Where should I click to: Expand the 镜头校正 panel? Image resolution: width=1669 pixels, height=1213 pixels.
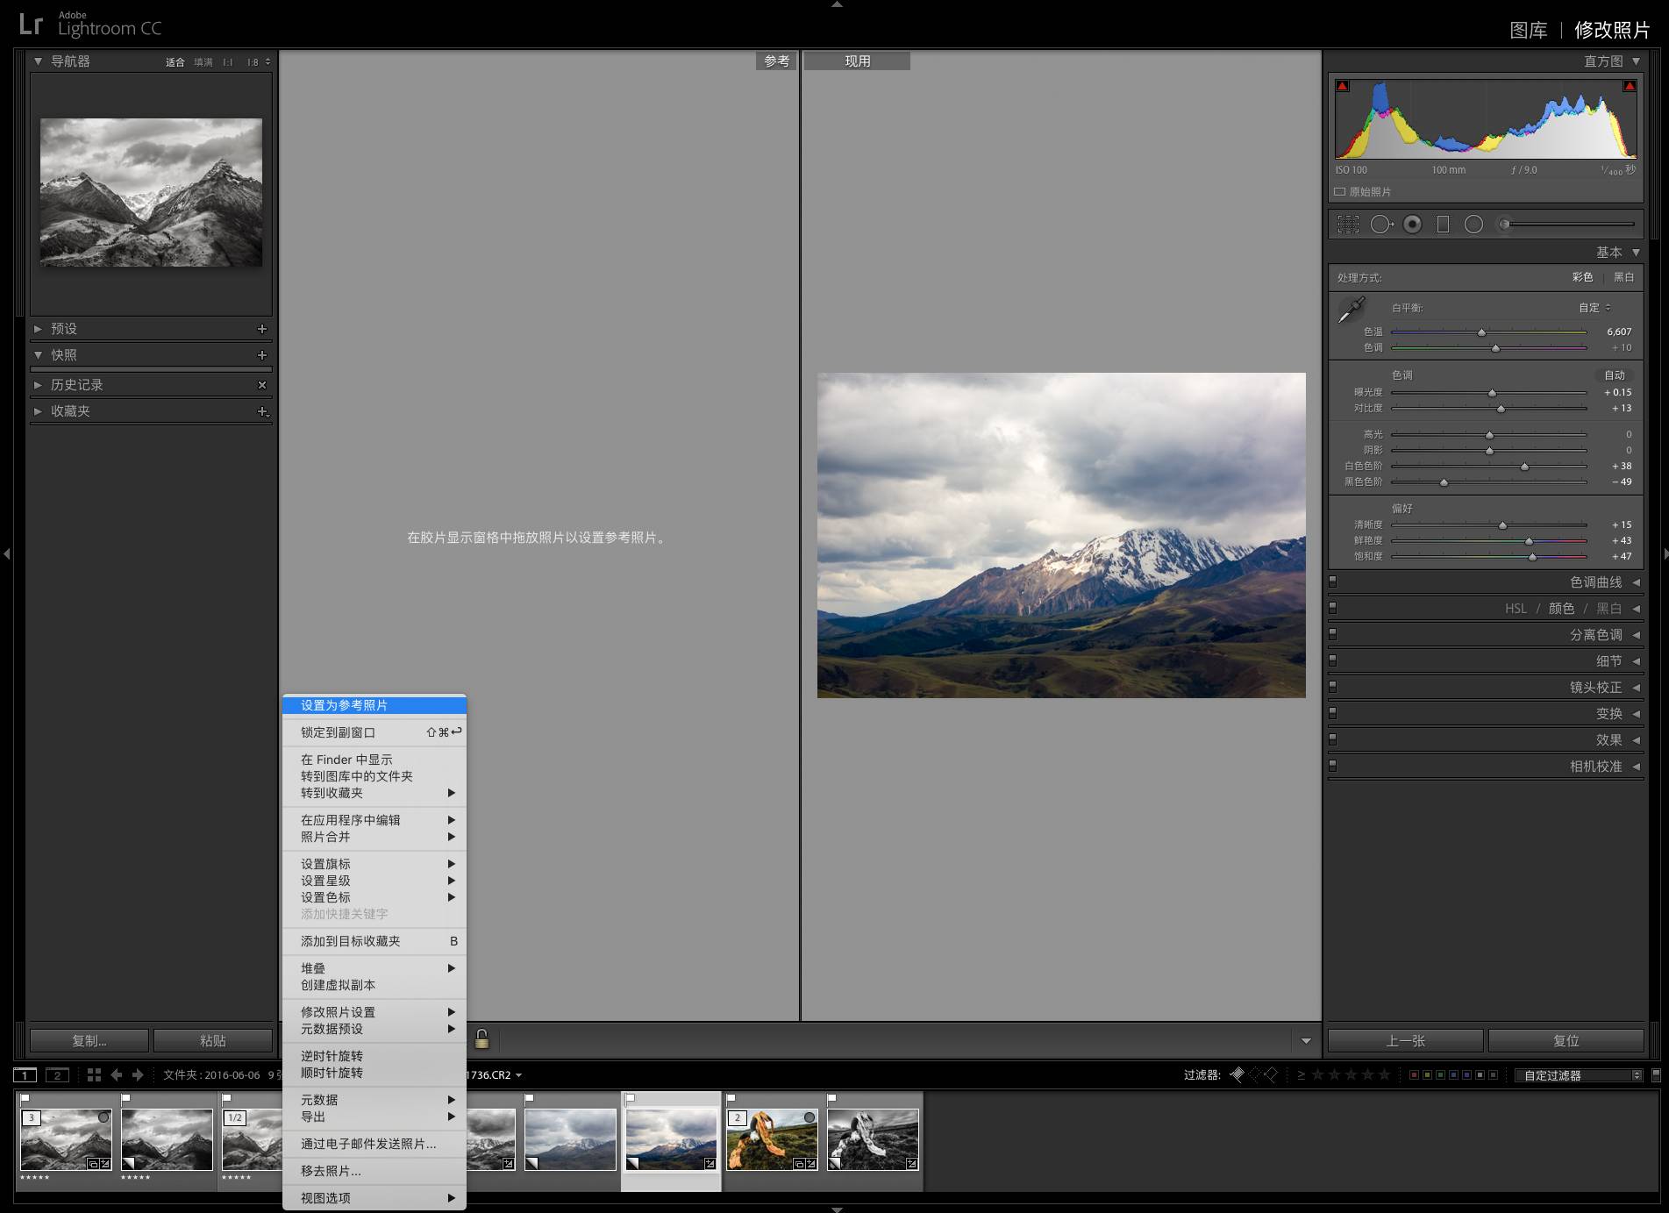[x=1596, y=688]
